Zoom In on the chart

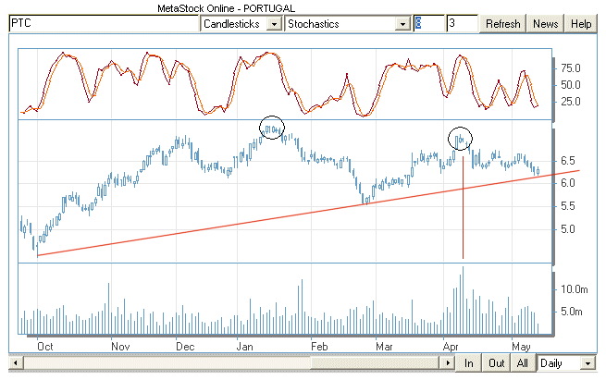(468, 363)
